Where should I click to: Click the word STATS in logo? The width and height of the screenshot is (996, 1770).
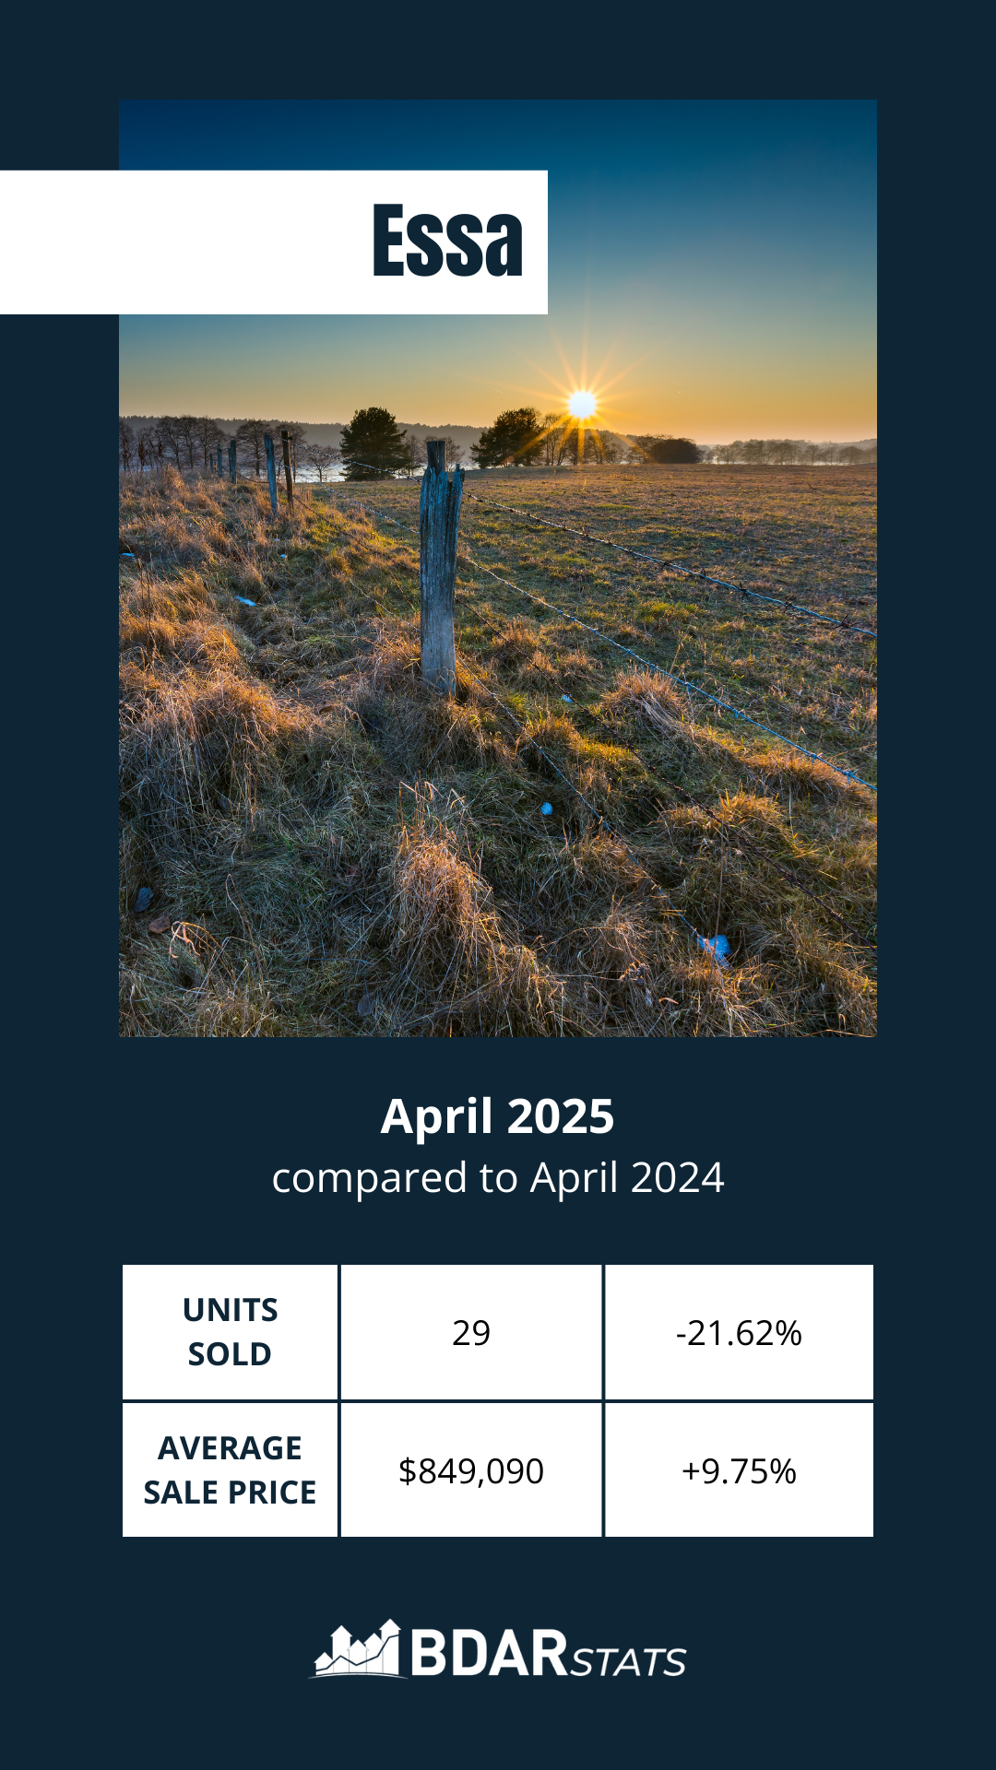click(628, 1661)
